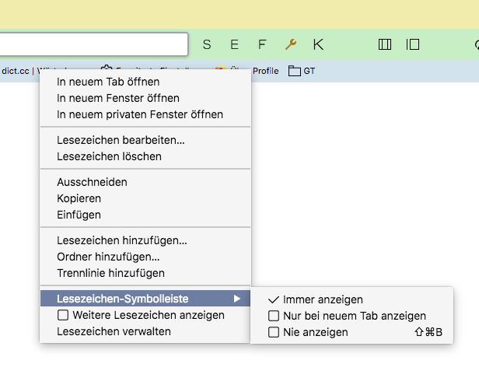
Task: Click the three-column layout icon
Action: pos(384,44)
